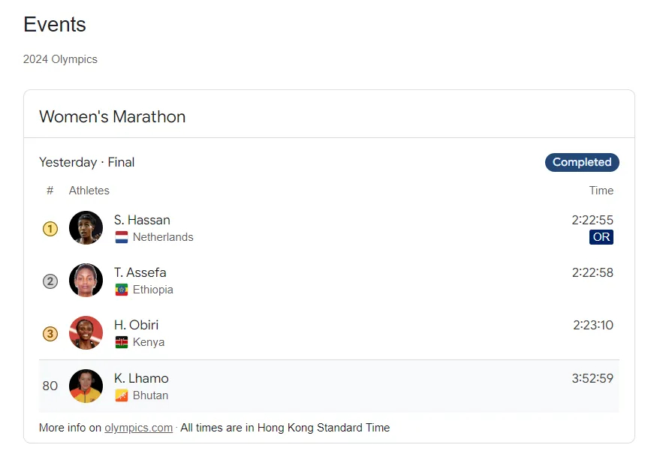Image resolution: width=654 pixels, height=451 pixels.
Task: Open H. Obiri's athlete photo
Action: [x=86, y=332]
